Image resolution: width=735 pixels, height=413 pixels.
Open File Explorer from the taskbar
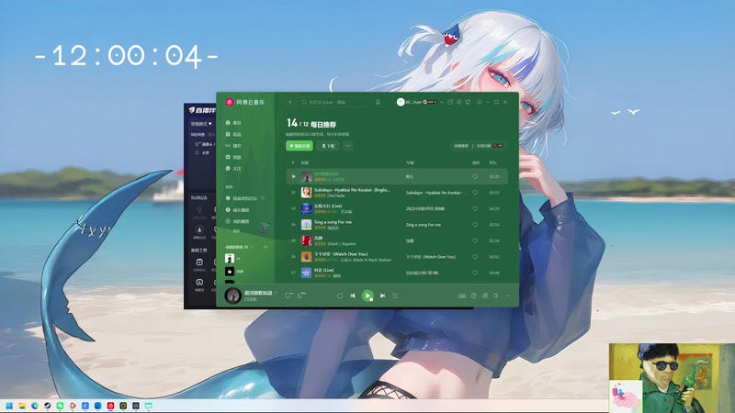pyautogui.click(x=22, y=406)
